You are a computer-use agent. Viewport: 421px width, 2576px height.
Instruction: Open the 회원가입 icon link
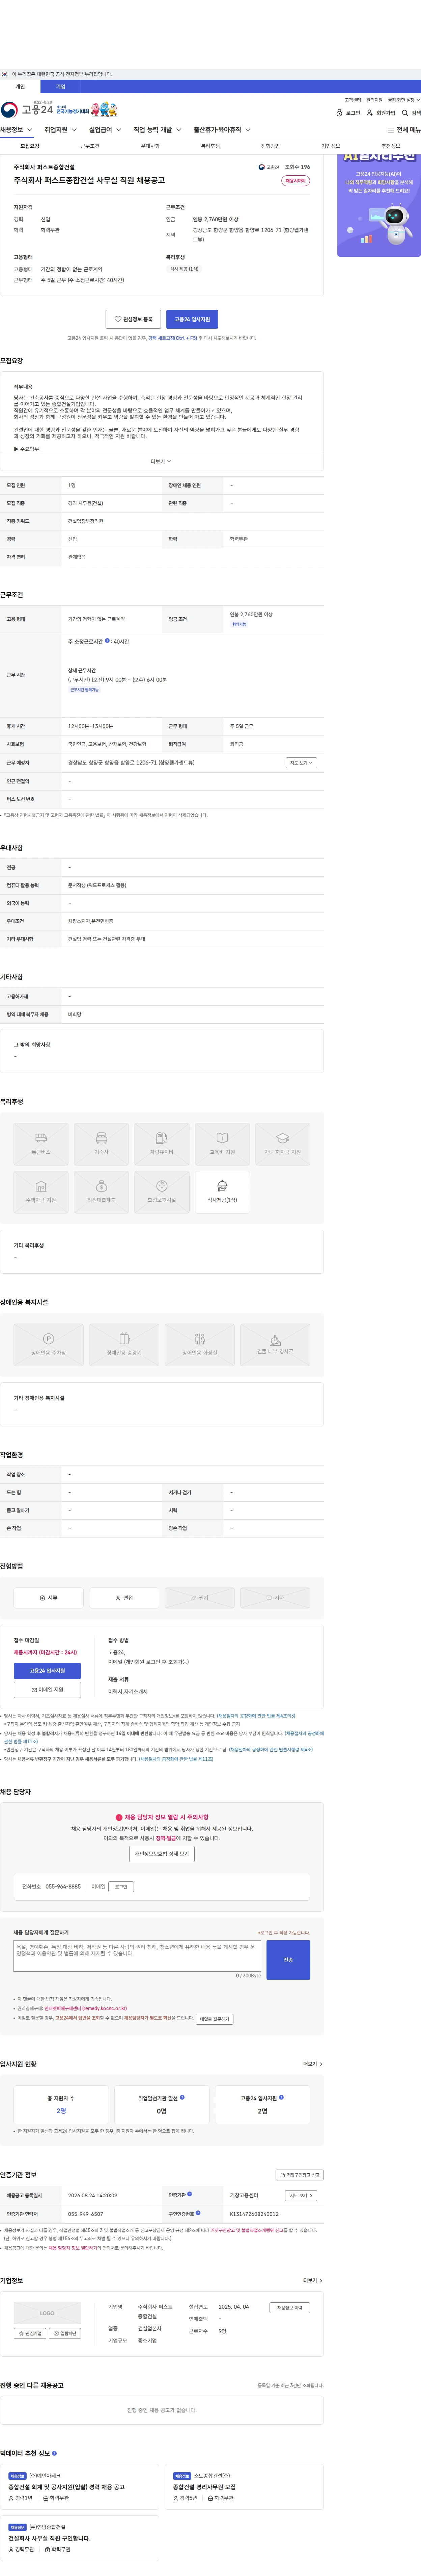click(381, 113)
